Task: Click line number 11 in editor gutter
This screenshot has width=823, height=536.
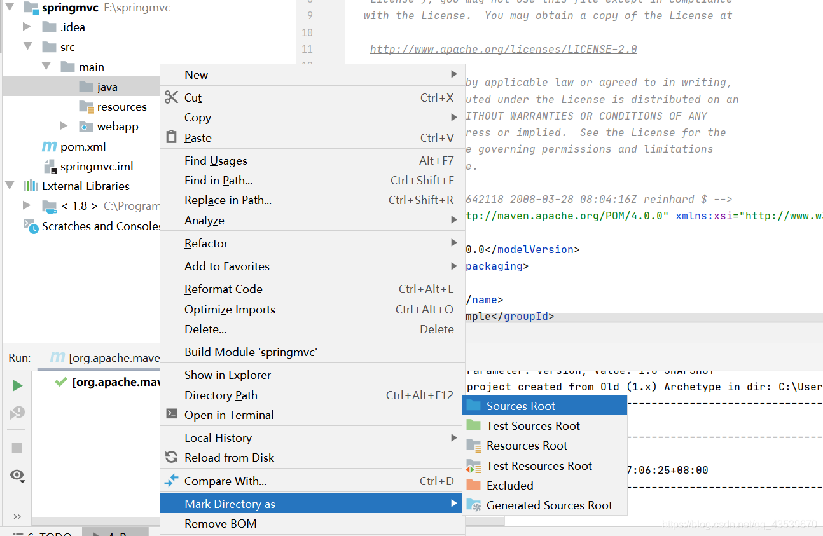Action: [x=307, y=49]
